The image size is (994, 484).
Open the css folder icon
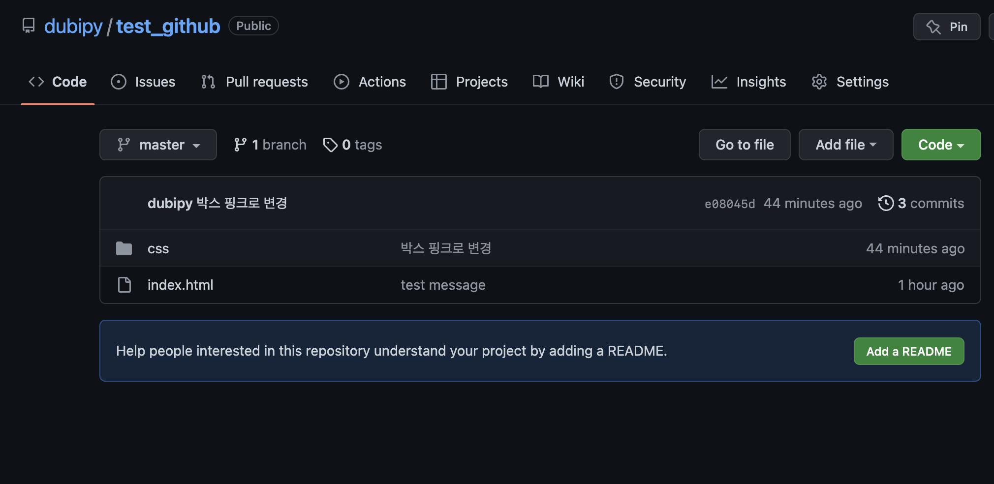click(x=124, y=248)
